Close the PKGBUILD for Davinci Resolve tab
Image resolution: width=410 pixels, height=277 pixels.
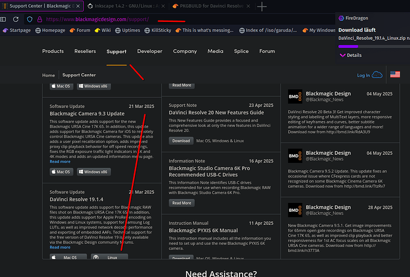point(248,6)
